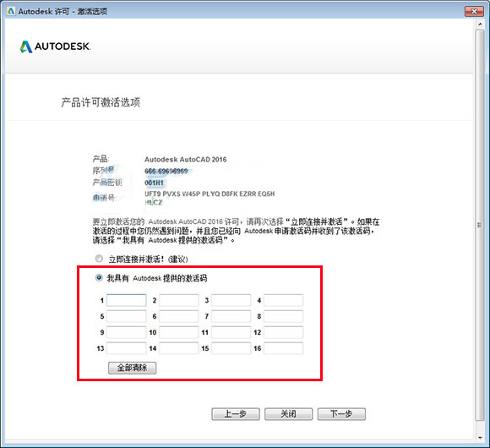This screenshot has width=490, height=448.
Task: Click the serial number 666-69696969
Action: (x=166, y=171)
